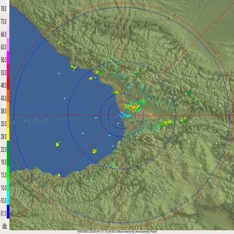
Task: Click the dBz unit label under legend
Action: click(5, 226)
